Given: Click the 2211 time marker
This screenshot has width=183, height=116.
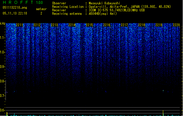Looking at the screenshot, I should pyautogui.click(x=19, y=25).
